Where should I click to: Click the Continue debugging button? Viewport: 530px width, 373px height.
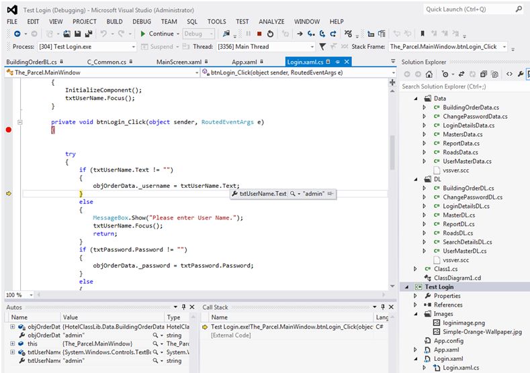(x=157, y=34)
